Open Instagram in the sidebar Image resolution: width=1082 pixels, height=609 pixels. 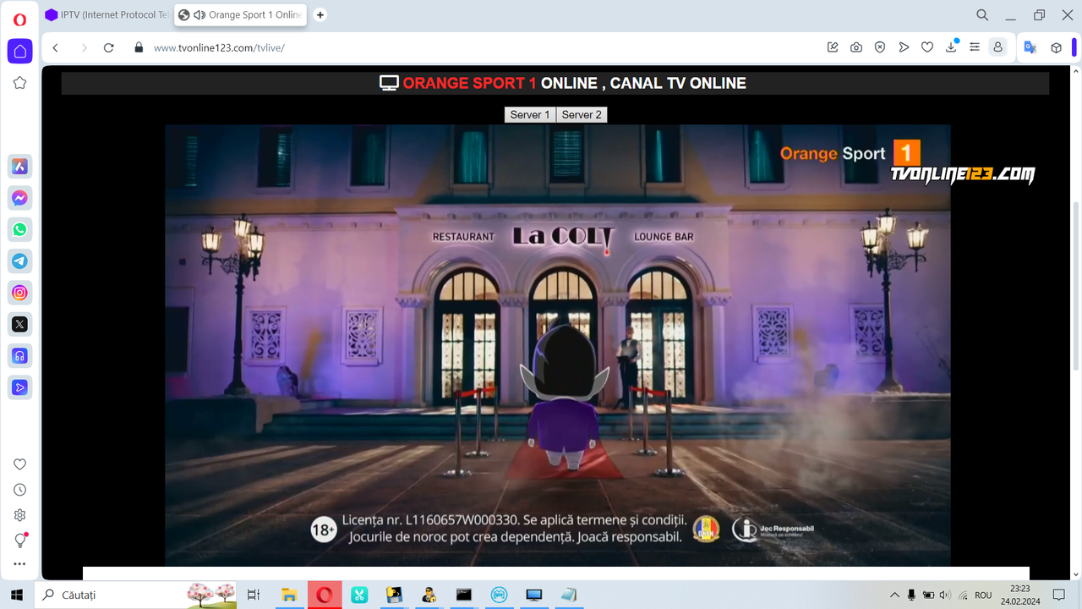[19, 293]
